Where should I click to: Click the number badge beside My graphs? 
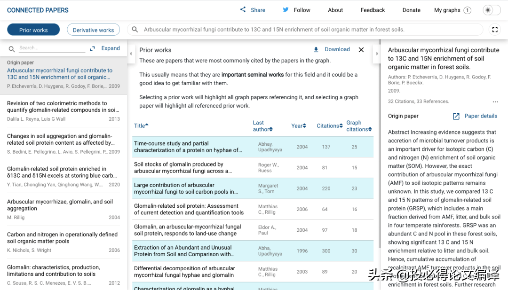coord(467,10)
